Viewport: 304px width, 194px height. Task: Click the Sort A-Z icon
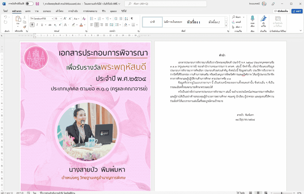(126, 19)
